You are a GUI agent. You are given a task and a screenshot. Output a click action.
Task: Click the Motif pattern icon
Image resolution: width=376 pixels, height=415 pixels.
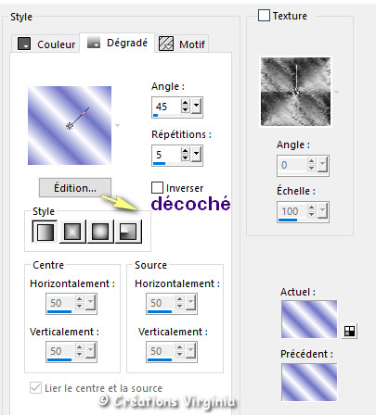(x=166, y=44)
